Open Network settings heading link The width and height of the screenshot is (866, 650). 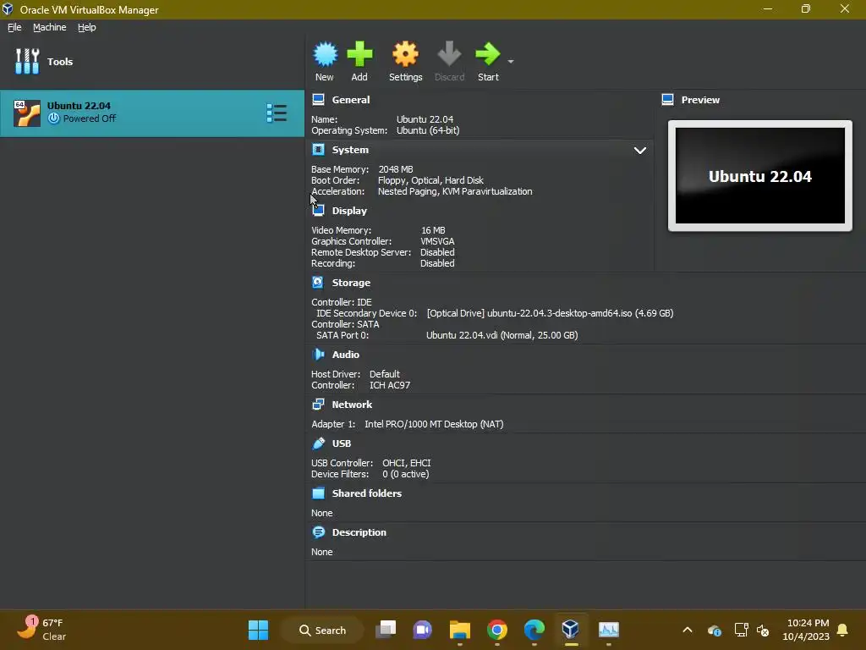pos(352,405)
